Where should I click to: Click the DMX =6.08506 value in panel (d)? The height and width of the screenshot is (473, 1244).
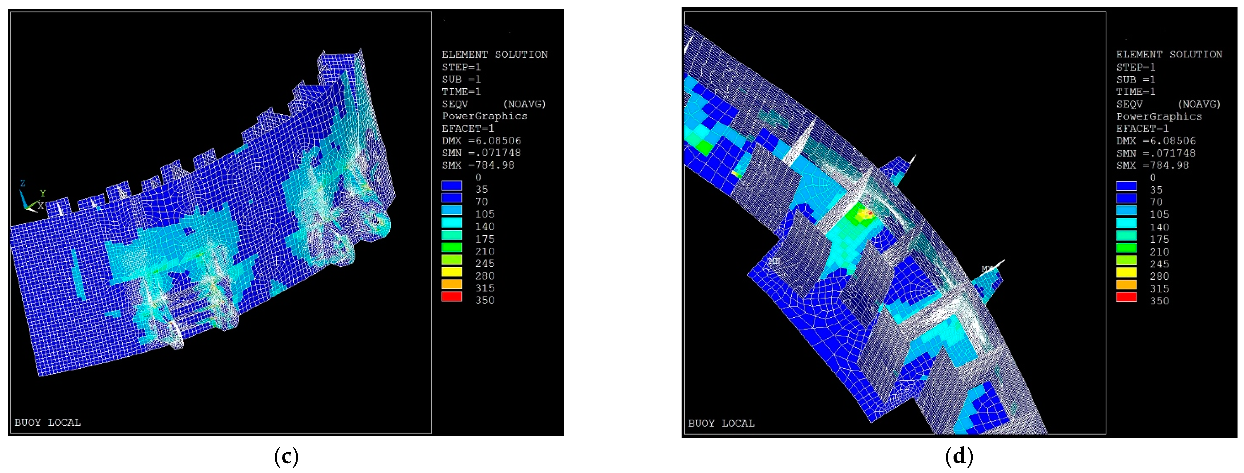tap(1156, 141)
